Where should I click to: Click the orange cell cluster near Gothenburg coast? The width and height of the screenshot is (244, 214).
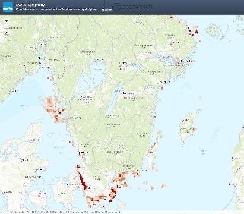point(53,109)
